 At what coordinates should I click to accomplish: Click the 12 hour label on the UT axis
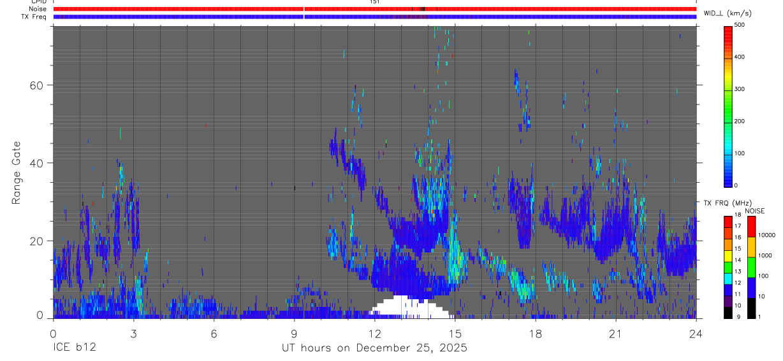click(x=374, y=333)
